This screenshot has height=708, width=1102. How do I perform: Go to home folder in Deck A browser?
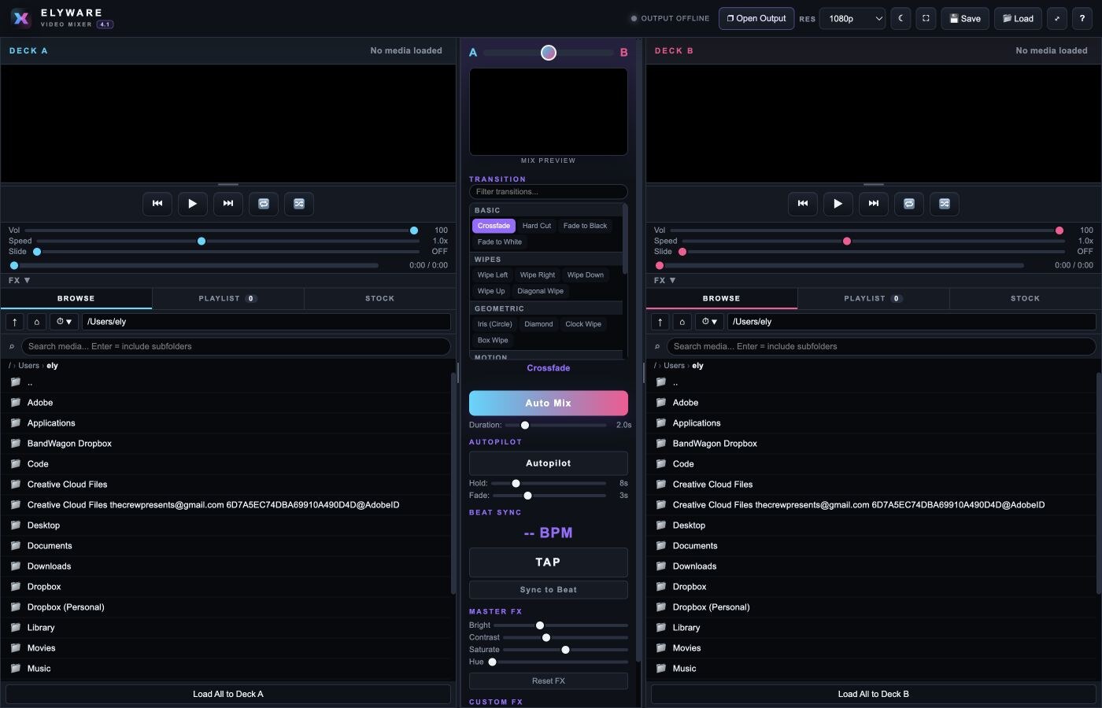36,322
